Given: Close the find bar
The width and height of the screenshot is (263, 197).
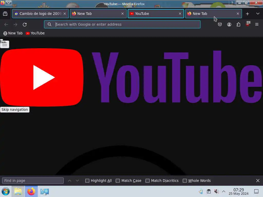Looking at the screenshot, I should click(x=258, y=181).
